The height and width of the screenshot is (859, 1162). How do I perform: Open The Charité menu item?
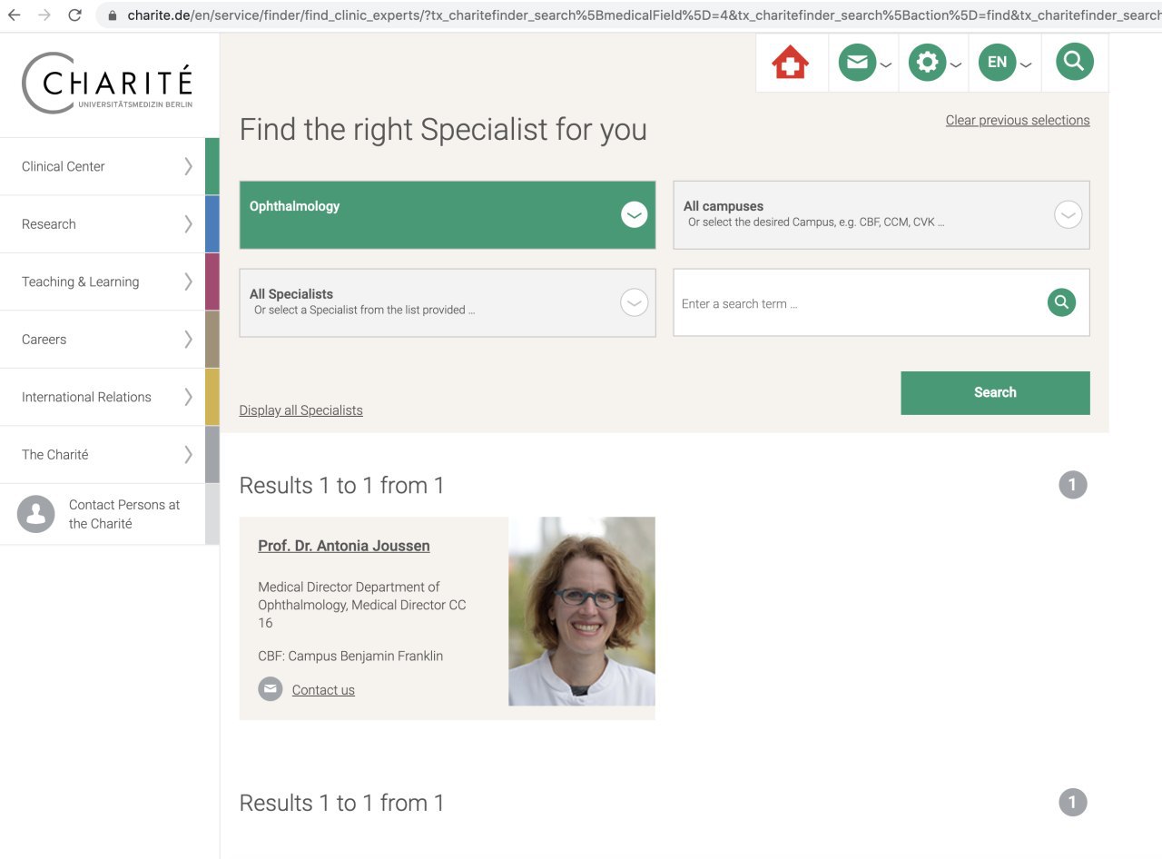[109, 455]
